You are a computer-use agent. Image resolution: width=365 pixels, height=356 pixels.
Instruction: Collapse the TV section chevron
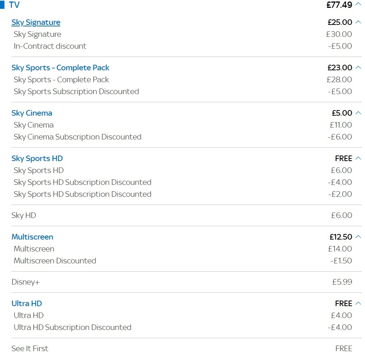tap(358, 4)
